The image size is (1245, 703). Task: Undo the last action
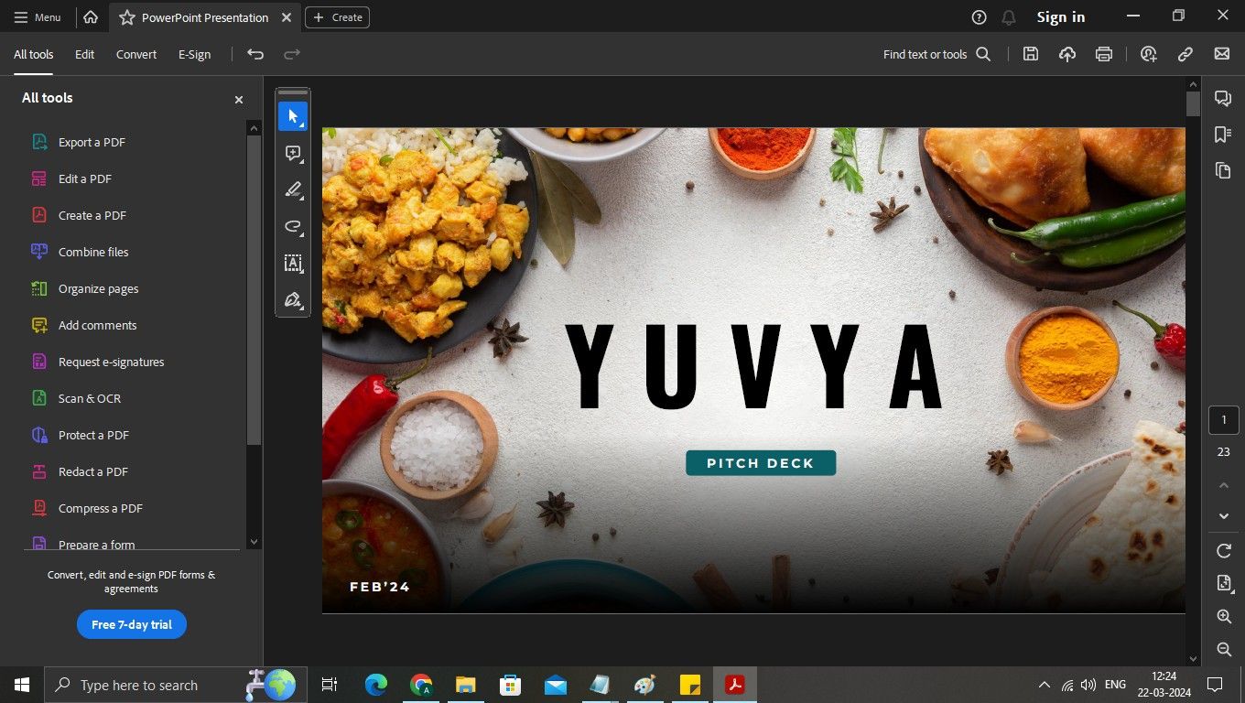[x=255, y=54]
